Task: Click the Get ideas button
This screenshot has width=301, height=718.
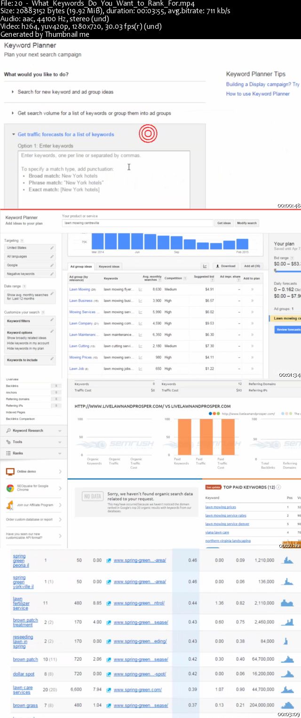Action: click(x=224, y=223)
